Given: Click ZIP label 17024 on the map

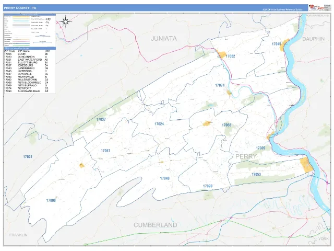Looking at the screenshot, I should 159,124.
